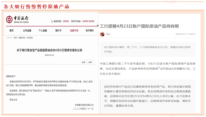The image size is (206, 117).
Task: Click the date line 二〇二〇年四月二十一日
Action: coord(83,109)
